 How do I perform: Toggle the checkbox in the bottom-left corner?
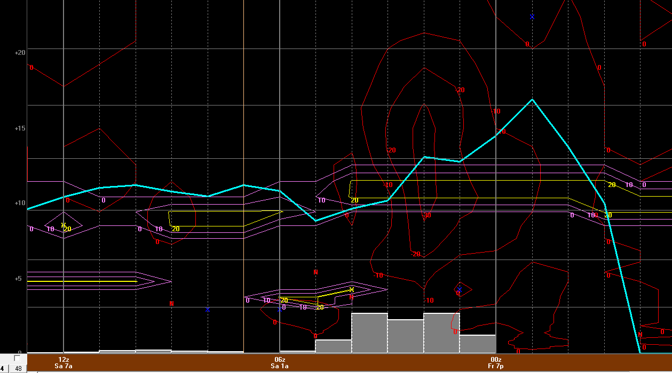[x=17, y=359]
